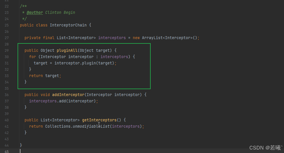Click 'Object target' parameter on line 29

(95, 50)
